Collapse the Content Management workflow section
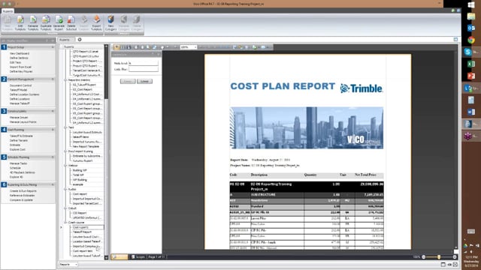 (53, 79)
